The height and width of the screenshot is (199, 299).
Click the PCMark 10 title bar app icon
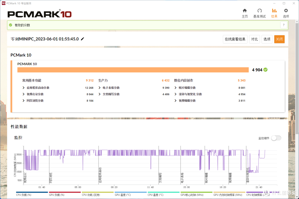click(x=3, y=3)
